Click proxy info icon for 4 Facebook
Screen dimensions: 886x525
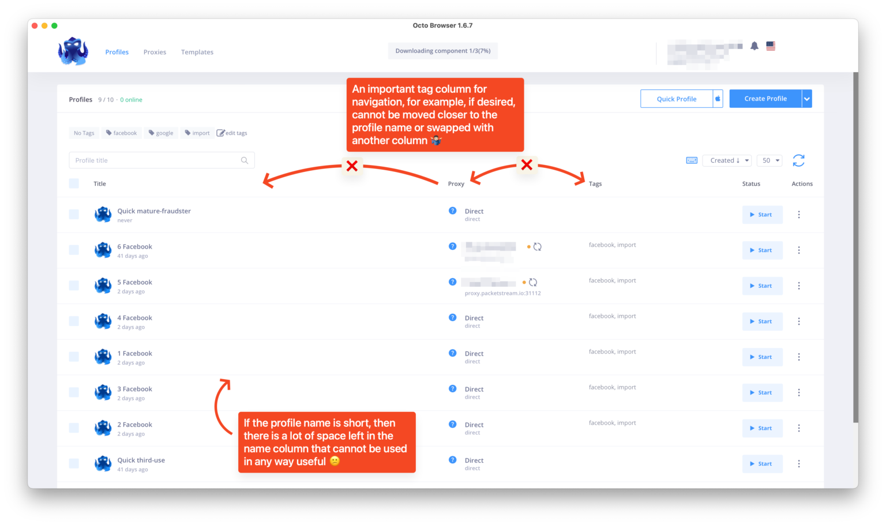point(452,317)
